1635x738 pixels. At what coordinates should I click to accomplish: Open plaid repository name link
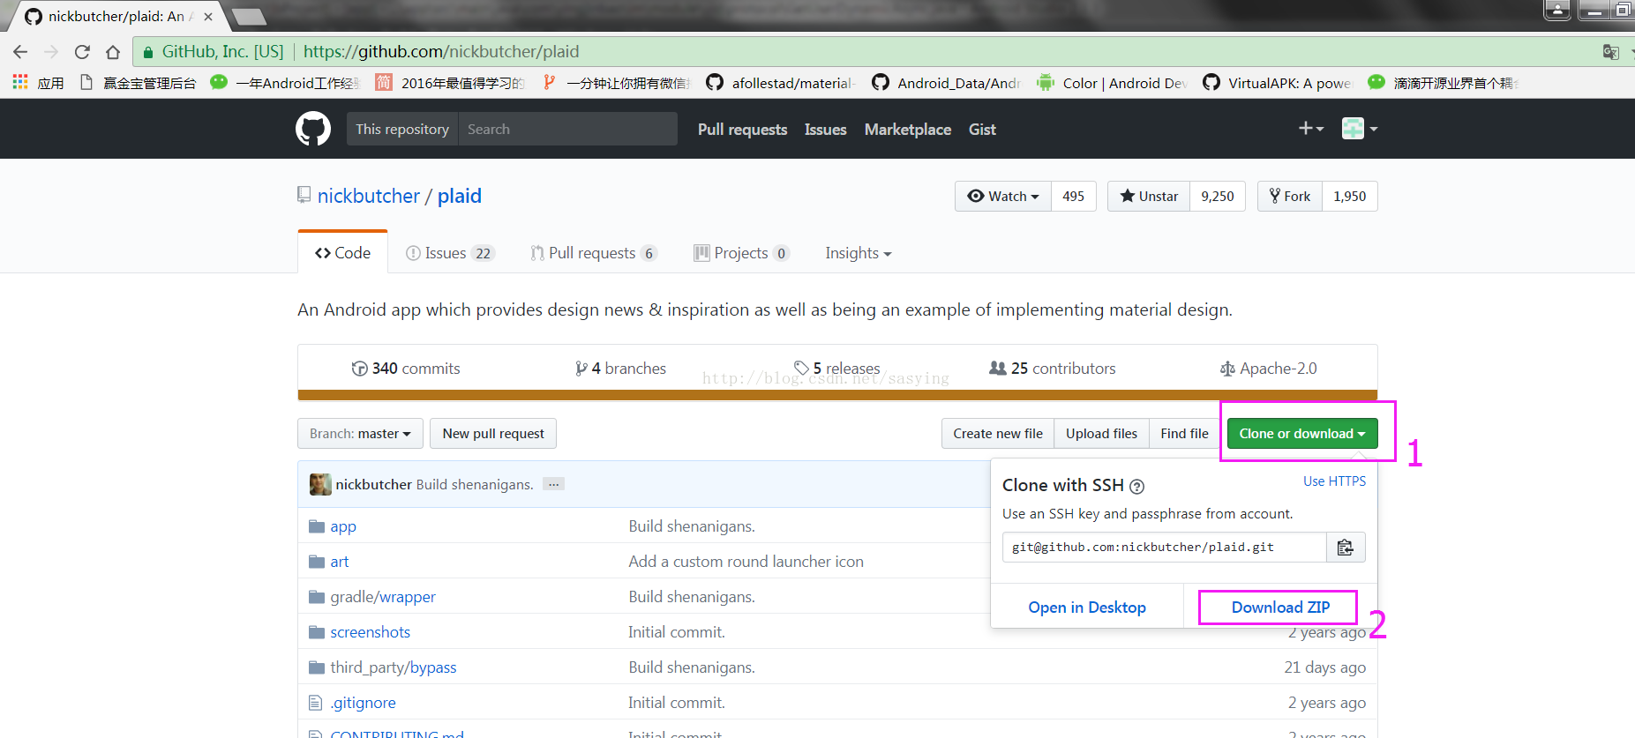[460, 196]
